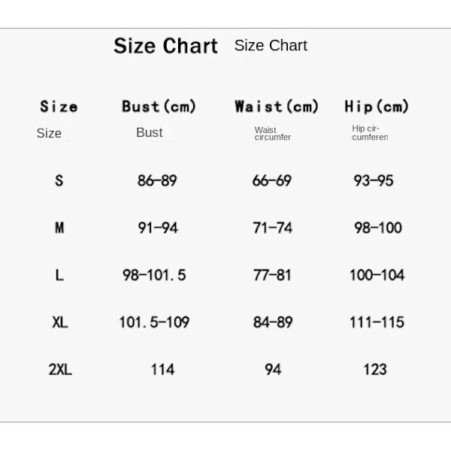
Task: Select the "Waist(cm)" column header
Action: pyautogui.click(x=277, y=107)
